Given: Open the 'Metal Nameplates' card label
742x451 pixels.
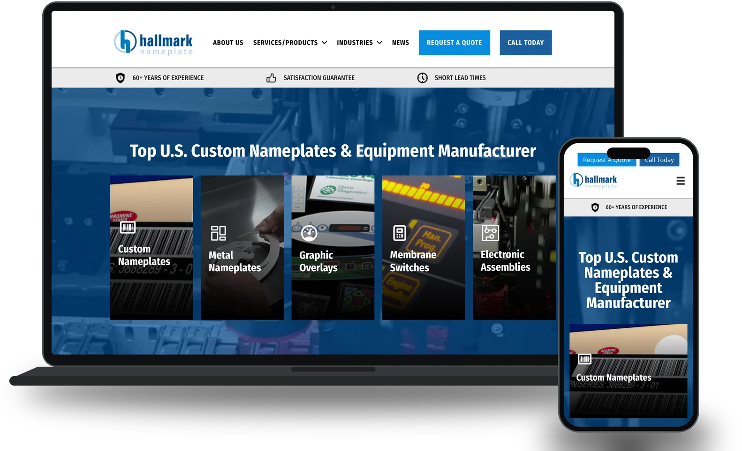Looking at the screenshot, I should point(235,261).
